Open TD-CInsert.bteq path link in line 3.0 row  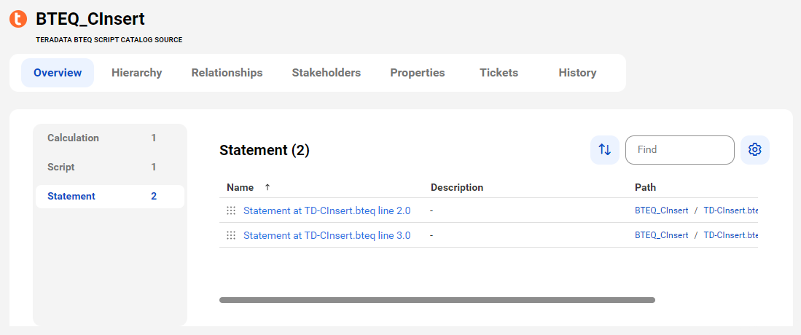[730, 235]
